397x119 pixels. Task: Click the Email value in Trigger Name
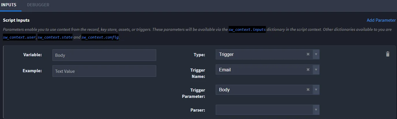click(x=225, y=70)
